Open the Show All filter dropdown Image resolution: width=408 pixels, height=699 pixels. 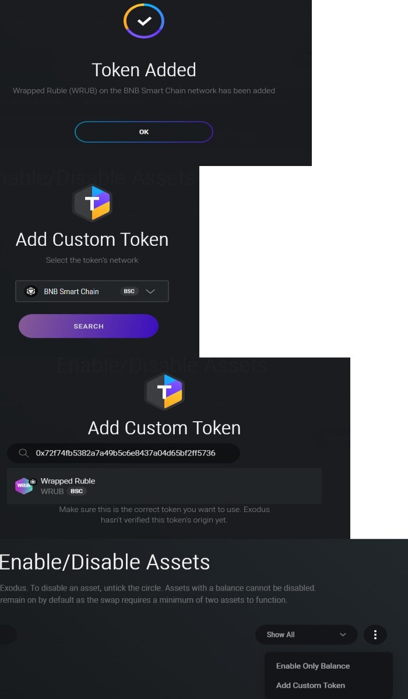(307, 634)
